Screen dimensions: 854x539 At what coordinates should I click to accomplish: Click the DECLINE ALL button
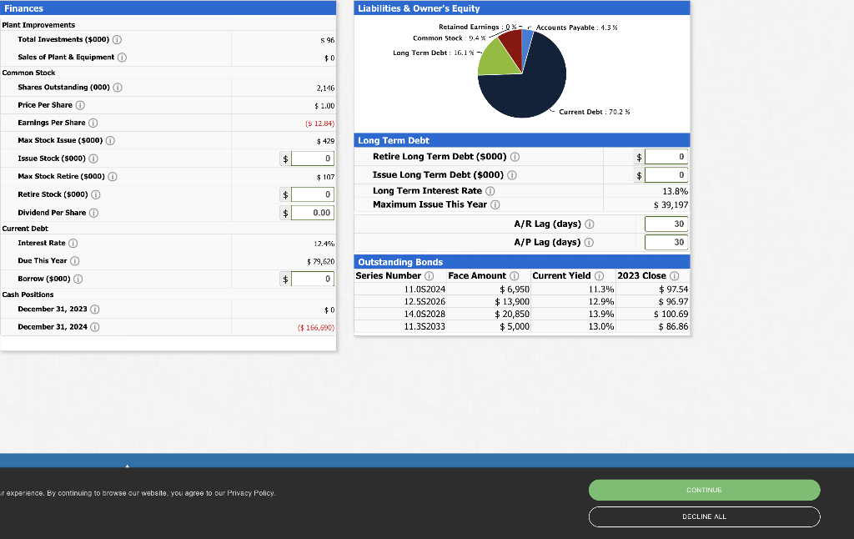(704, 516)
